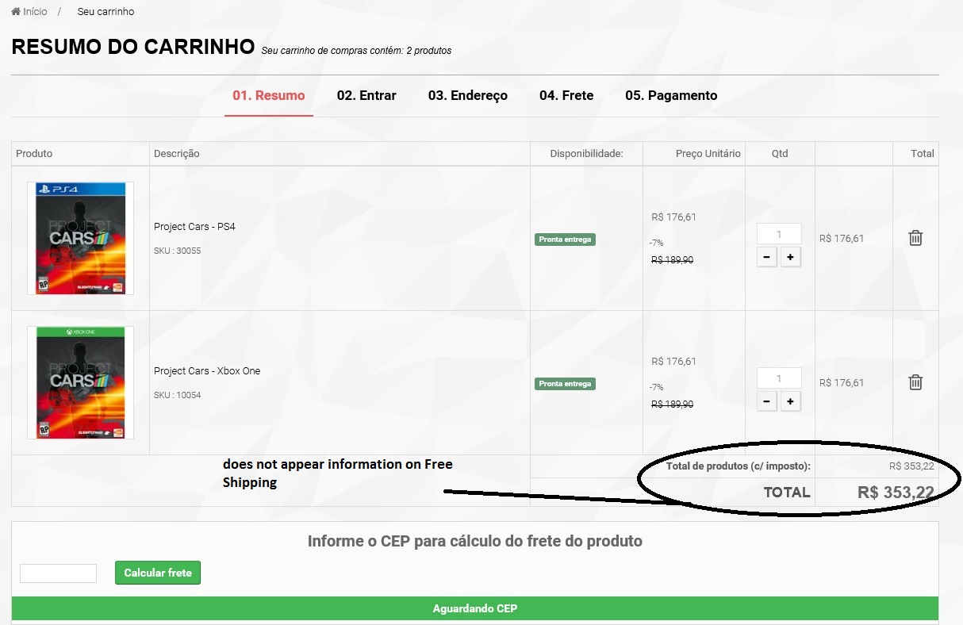Click the Produto column header

[x=34, y=154]
